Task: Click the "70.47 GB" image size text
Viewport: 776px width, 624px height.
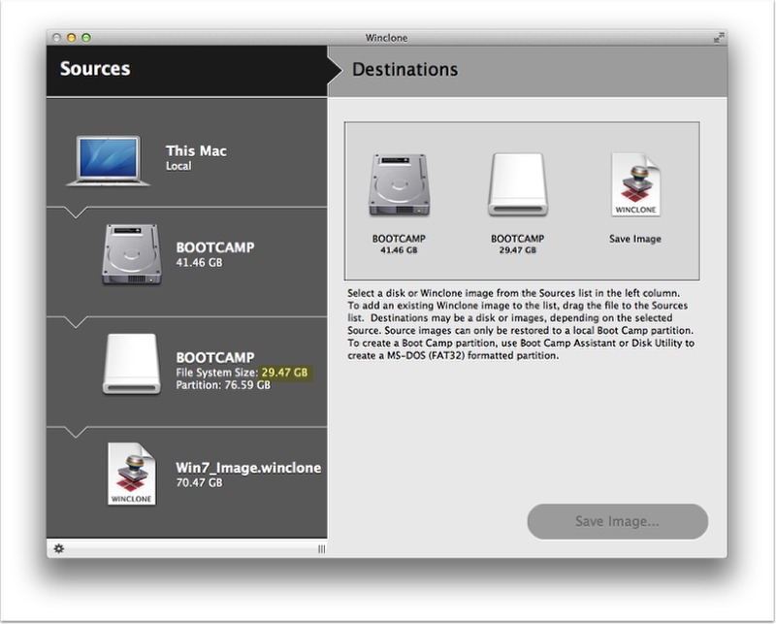Action: tap(200, 482)
